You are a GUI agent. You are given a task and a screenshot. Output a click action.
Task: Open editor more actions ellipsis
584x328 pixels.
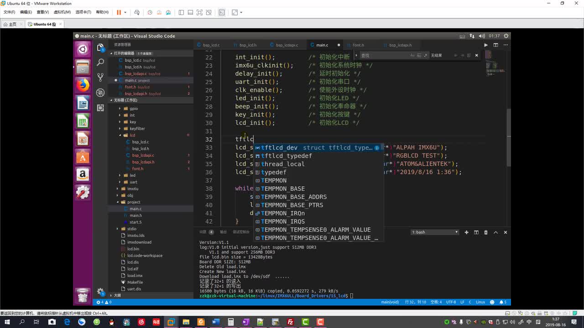[505, 45]
